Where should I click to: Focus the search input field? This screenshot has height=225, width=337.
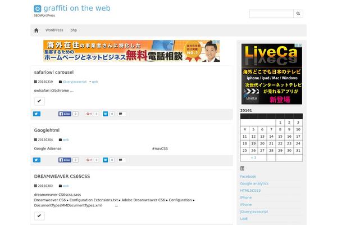point(271,13)
